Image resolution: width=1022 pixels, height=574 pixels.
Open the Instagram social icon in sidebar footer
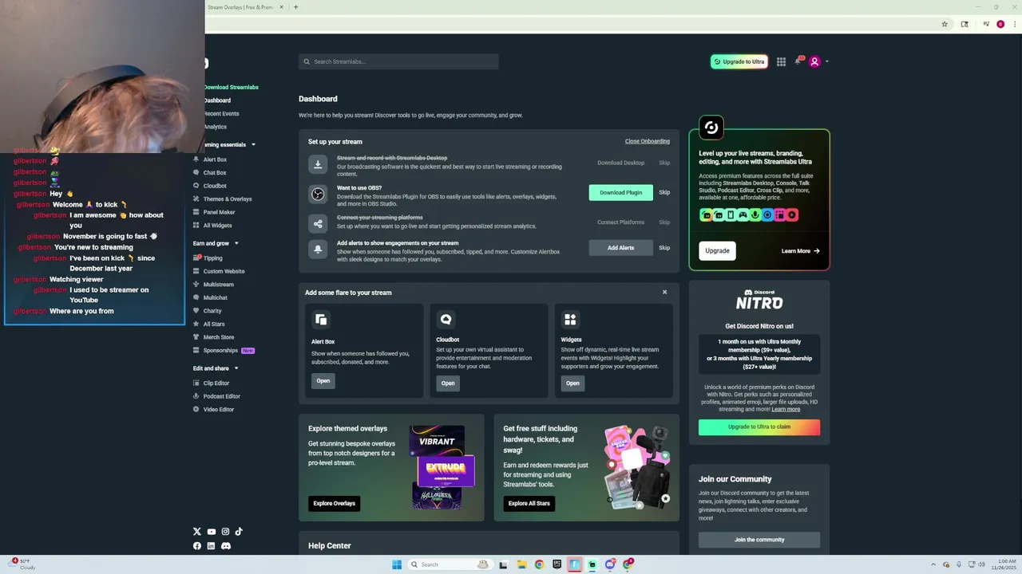(x=225, y=532)
